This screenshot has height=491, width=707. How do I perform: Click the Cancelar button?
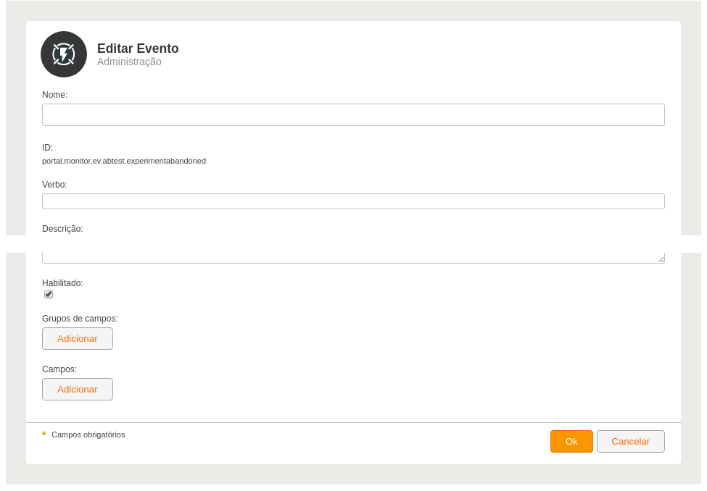(630, 442)
